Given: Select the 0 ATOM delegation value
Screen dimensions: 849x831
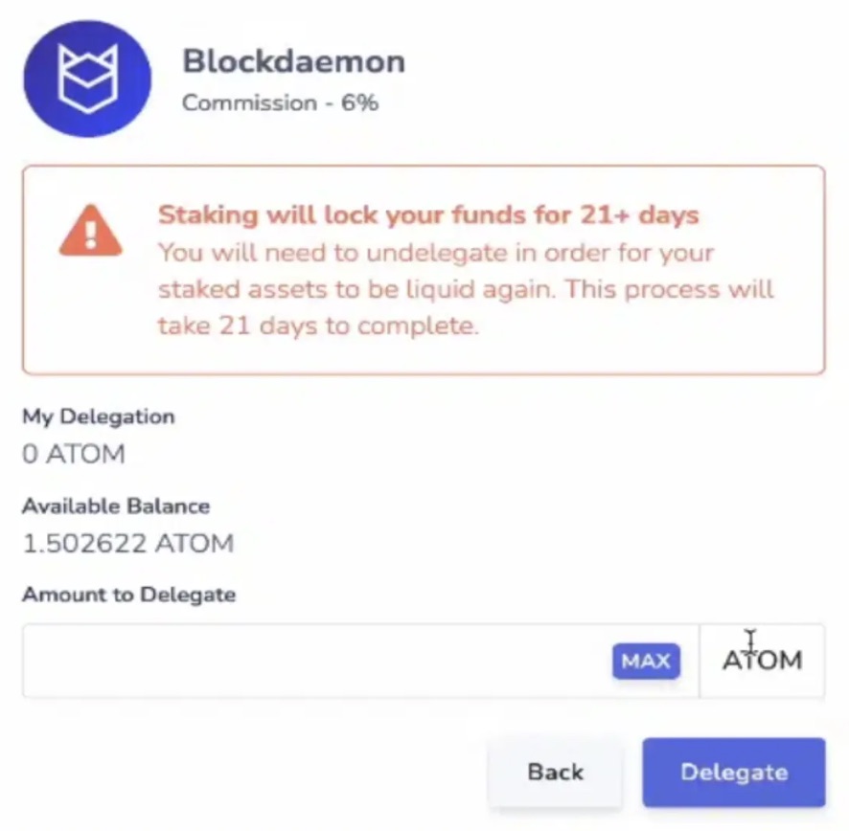Looking at the screenshot, I should pyautogui.click(x=73, y=454).
